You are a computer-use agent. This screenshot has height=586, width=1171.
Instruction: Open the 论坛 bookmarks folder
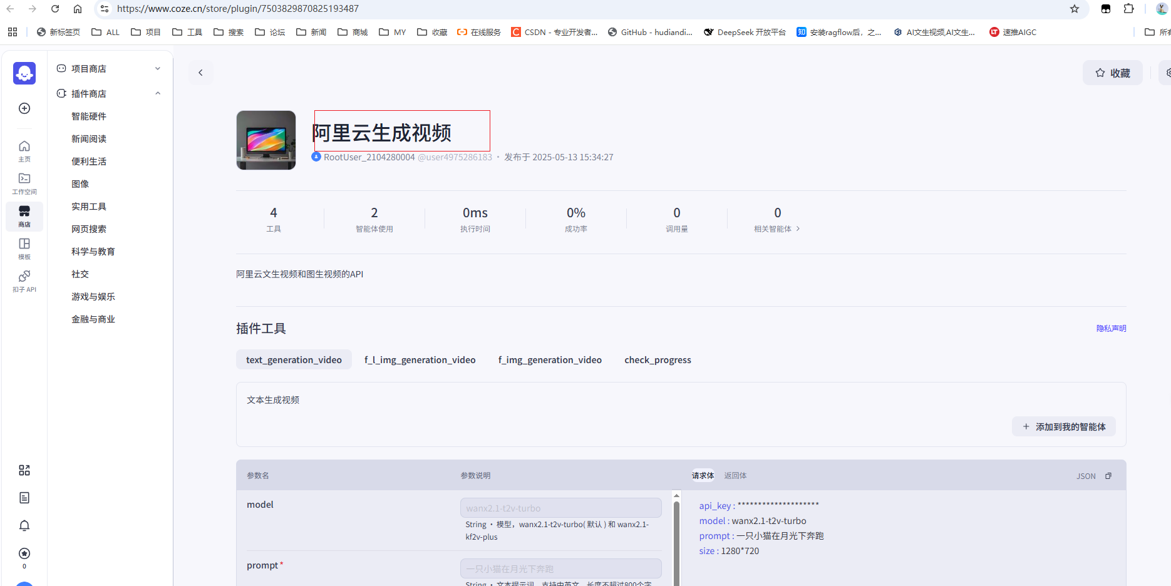pos(269,32)
